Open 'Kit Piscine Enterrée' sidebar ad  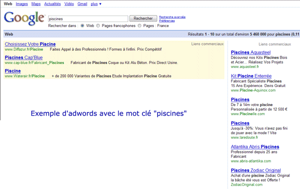tap(251, 76)
